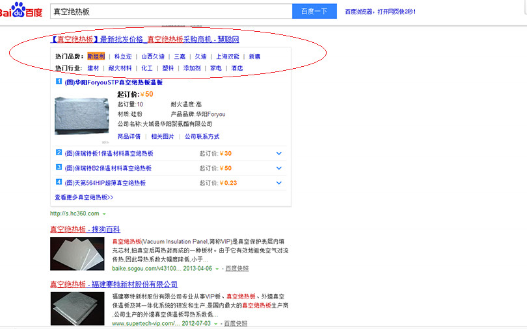Screen dimensions: 527x329
Task: Click the 搜狗百科 result thumbnail
Action: tap(77, 254)
